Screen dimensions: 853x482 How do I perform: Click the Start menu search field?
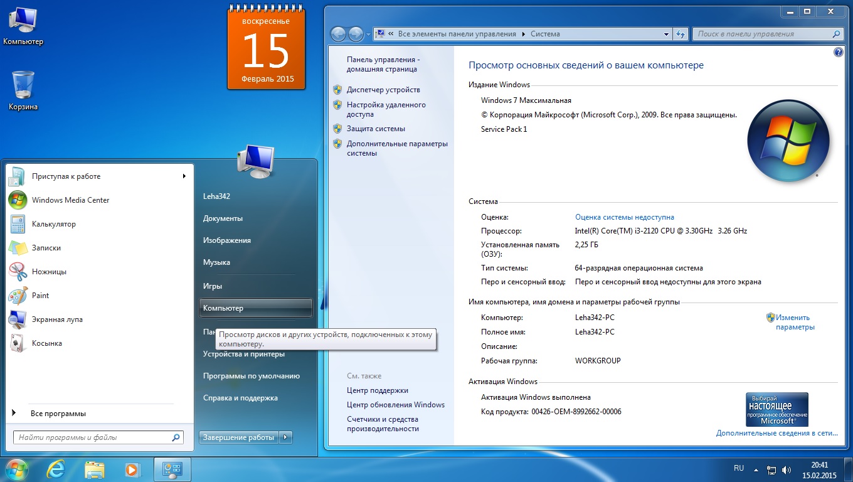coord(93,437)
